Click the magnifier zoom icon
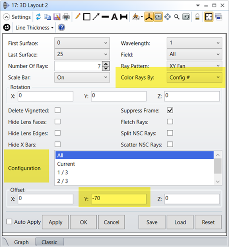The width and height of the screenshot is (229, 247). pos(177,17)
